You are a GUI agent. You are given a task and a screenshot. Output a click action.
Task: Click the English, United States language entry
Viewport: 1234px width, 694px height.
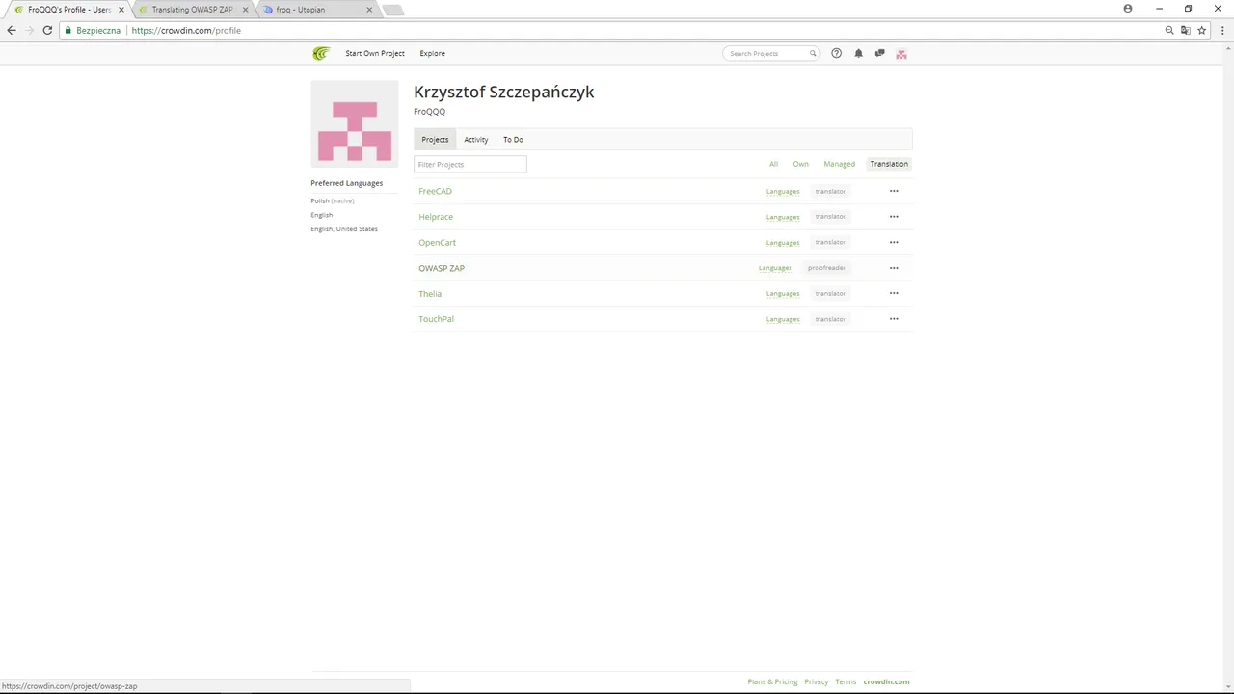click(344, 229)
